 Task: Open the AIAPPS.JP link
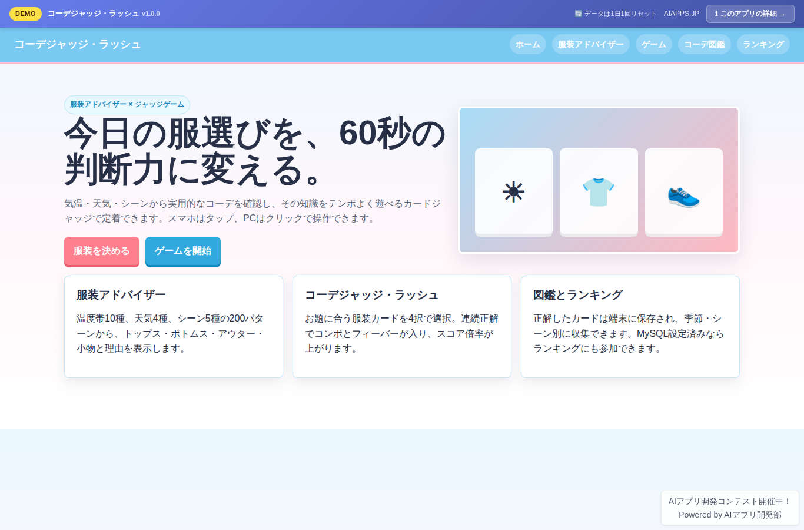pos(682,14)
